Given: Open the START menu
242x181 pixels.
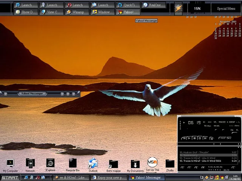Looking at the screenshot, I should [x=10, y=178].
